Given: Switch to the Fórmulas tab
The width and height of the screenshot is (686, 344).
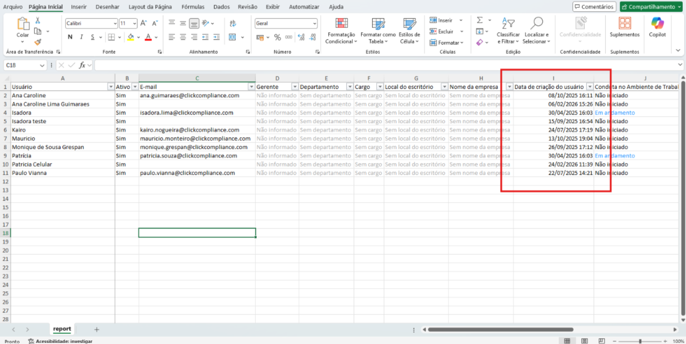Looking at the screenshot, I should (x=193, y=7).
